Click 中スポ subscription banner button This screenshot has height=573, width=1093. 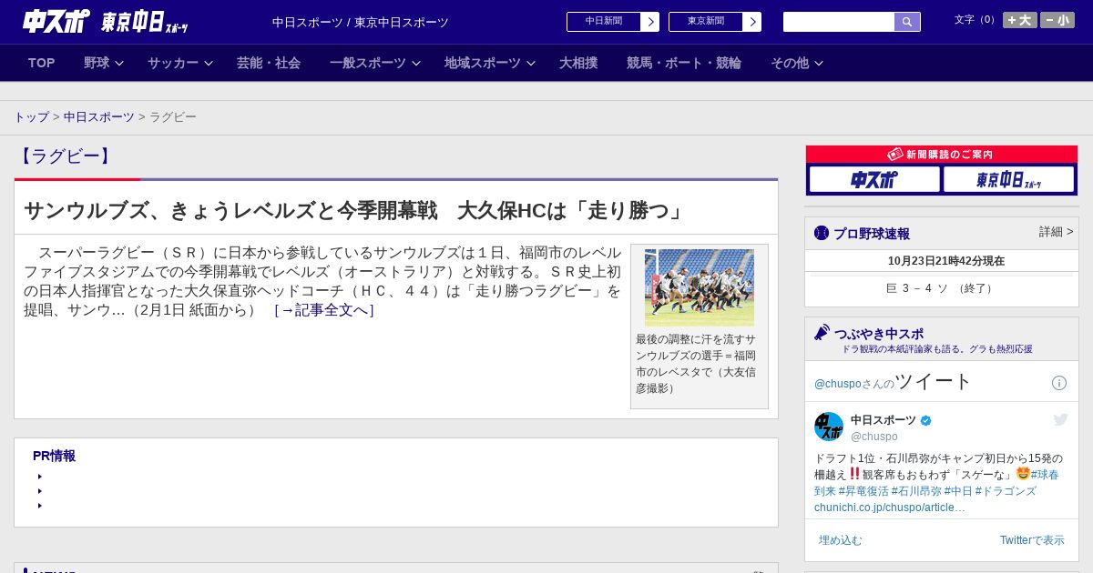[874, 179]
